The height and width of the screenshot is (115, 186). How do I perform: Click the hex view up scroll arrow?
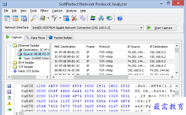click(177, 86)
